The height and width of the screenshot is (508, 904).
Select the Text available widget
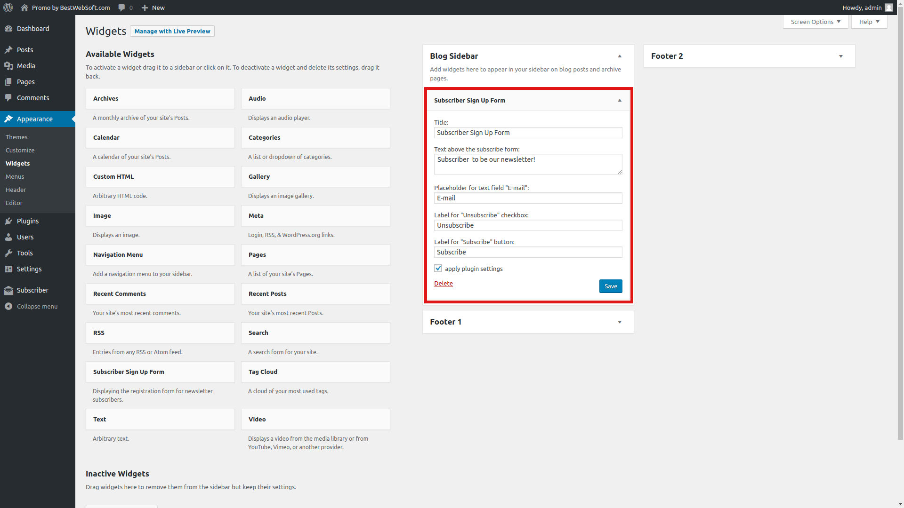[160, 419]
